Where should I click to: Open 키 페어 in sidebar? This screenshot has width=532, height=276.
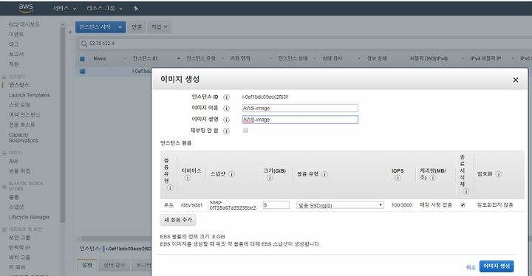[17, 267]
